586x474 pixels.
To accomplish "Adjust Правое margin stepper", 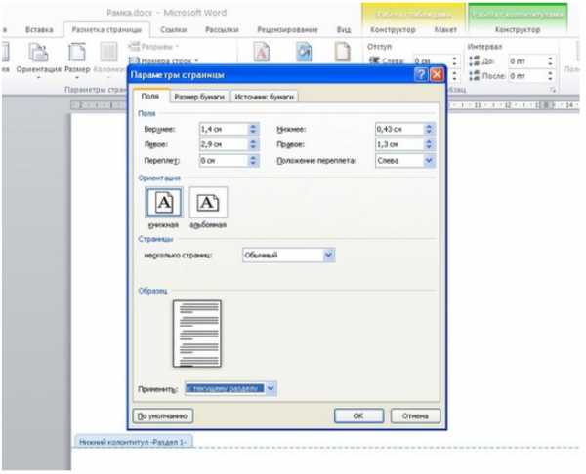I will pyautogui.click(x=429, y=144).
